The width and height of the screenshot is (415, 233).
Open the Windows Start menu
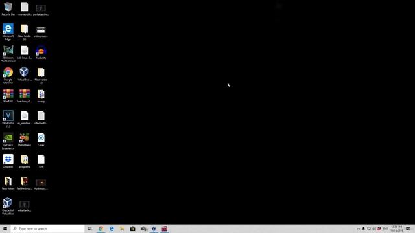5,228
